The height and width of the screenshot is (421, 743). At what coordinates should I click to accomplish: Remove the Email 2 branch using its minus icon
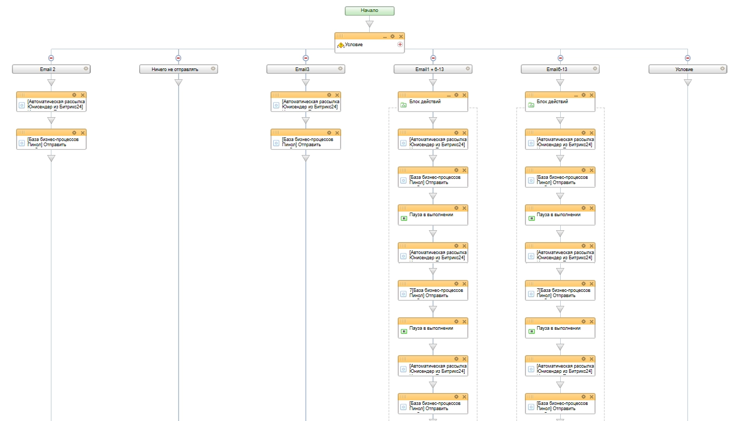(51, 58)
